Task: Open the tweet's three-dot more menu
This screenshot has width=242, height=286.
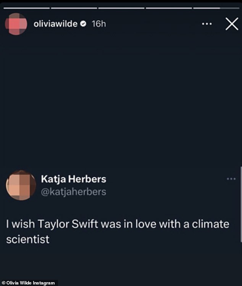Action: pyautogui.click(x=231, y=179)
